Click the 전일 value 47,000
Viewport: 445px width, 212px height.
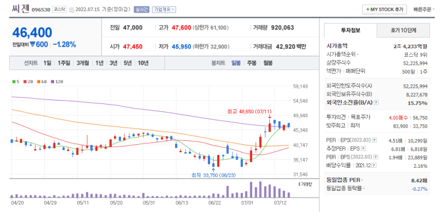(132, 28)
